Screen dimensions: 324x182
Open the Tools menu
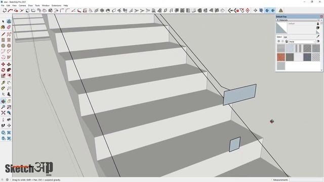37,6
